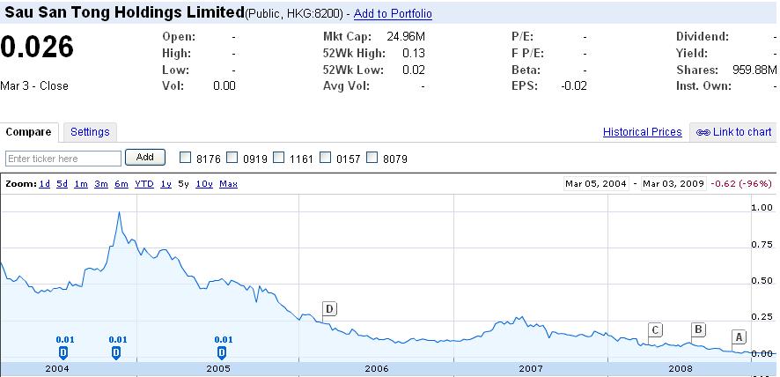Set chart zoom to Max
The image size is (780, 377).
(228, 184)
